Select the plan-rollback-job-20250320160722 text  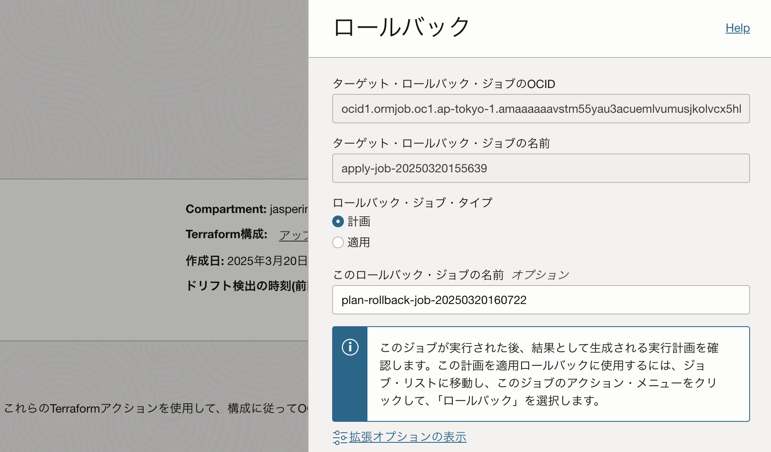[434, 300]
